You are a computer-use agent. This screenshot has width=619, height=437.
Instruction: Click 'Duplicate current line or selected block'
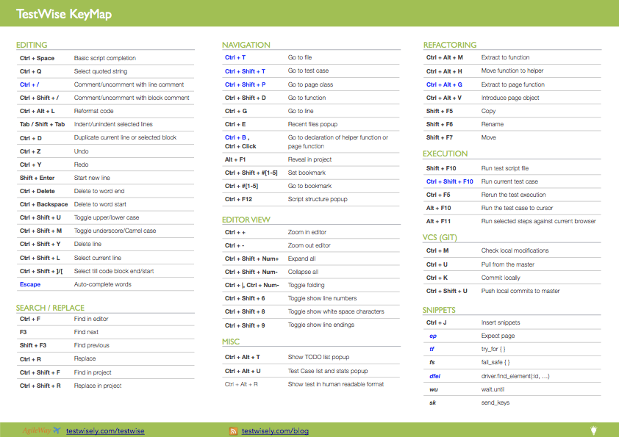[125, 137]
